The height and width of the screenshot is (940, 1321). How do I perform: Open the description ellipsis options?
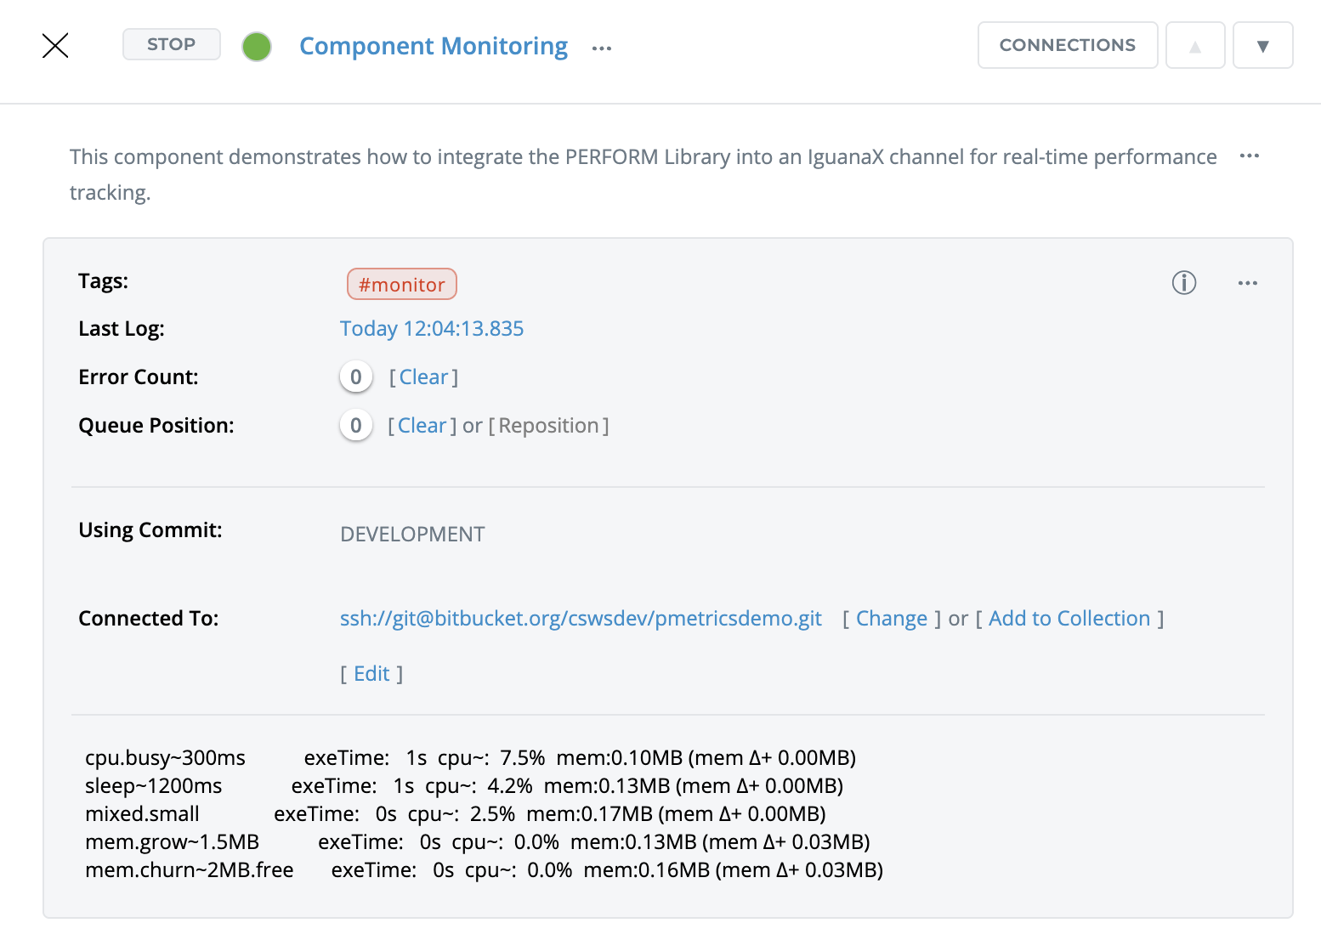(x=1249, y=156)
